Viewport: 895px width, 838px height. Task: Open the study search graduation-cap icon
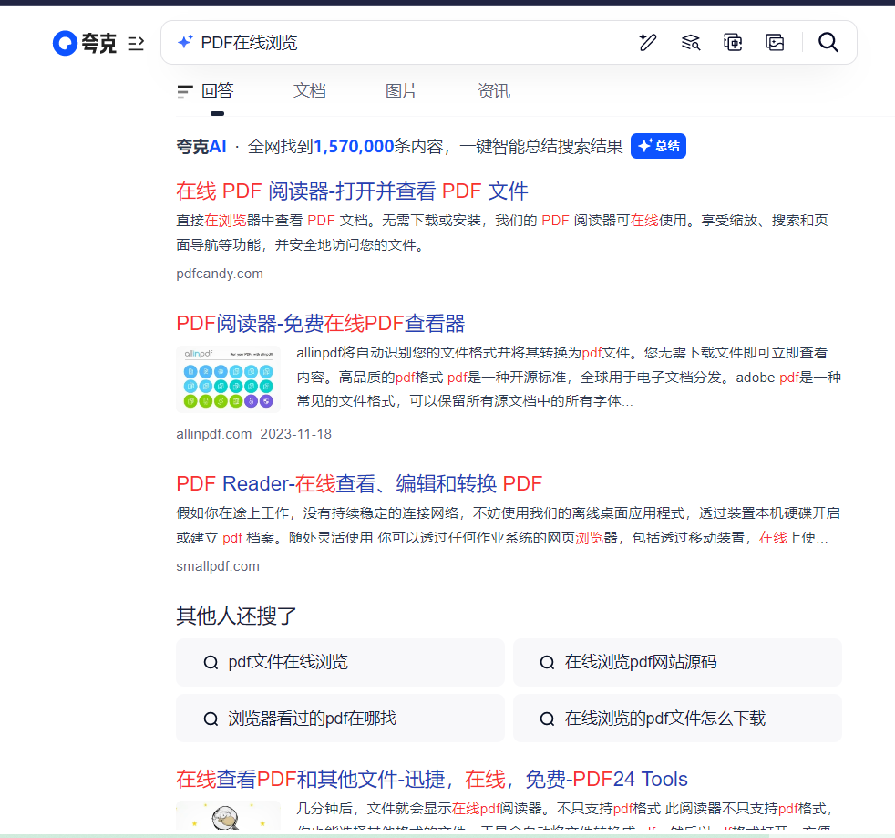(x=691, y=42)
